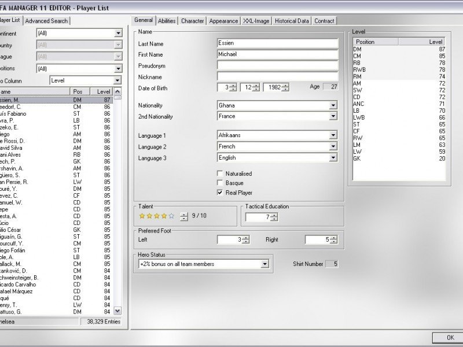Open the Historical Data tab
Image resolution: width=463 pixels, height=347 pixels.
click(292, 21)
